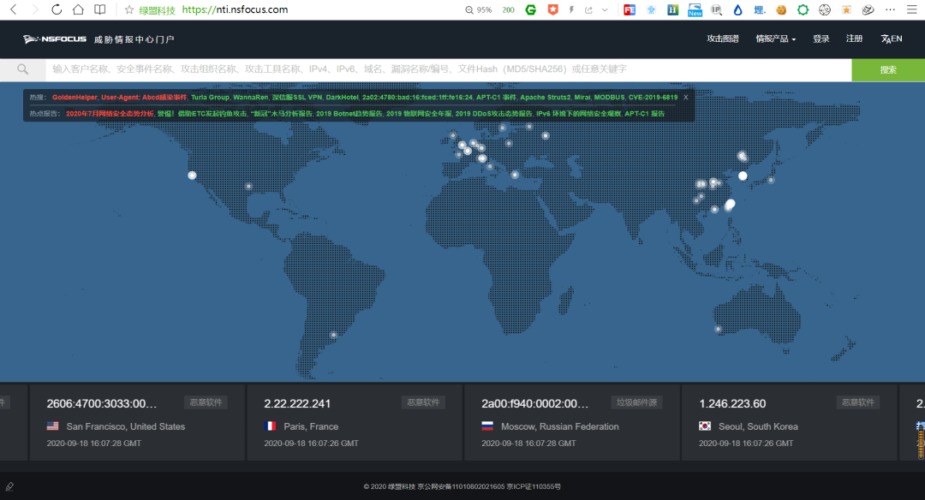
Task: Open the browser hamburger menu
Action: coord(911,9)
